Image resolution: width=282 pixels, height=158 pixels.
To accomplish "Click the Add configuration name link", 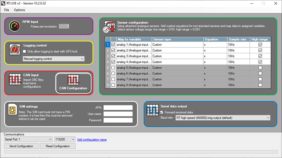I will coord(92,140).
